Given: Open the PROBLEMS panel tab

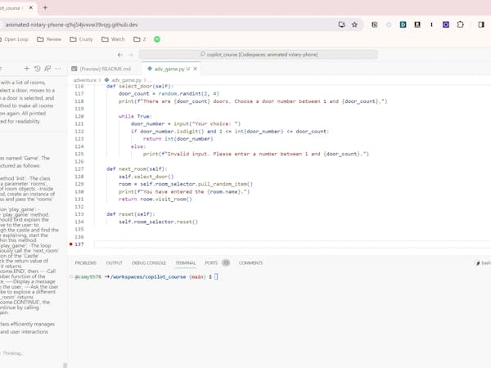Looking at the screenshot, I should (85, 263).
